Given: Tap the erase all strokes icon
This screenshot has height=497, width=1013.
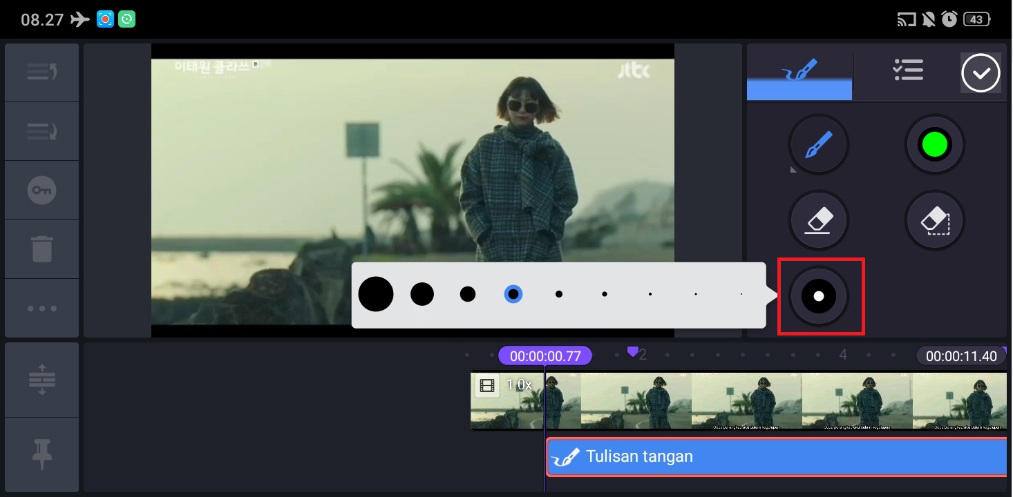Looking at the screenshot, I should [935, 221].
